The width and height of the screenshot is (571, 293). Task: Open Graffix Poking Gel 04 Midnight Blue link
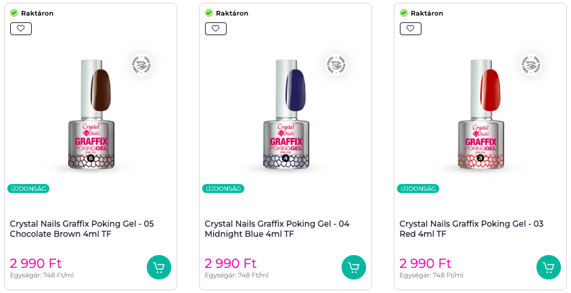(277, 229)
